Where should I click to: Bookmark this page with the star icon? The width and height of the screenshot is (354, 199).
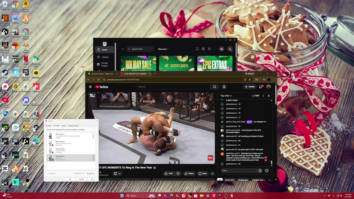(249, 80)
